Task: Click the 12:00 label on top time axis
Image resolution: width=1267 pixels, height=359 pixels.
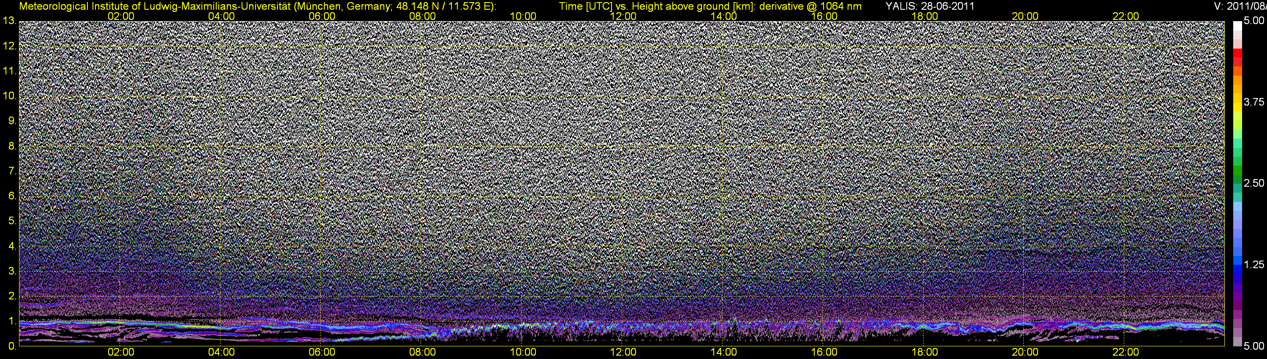Action: coord(623,16)
